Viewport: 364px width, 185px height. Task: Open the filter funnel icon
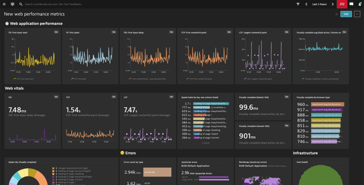(x=298, y=4)
